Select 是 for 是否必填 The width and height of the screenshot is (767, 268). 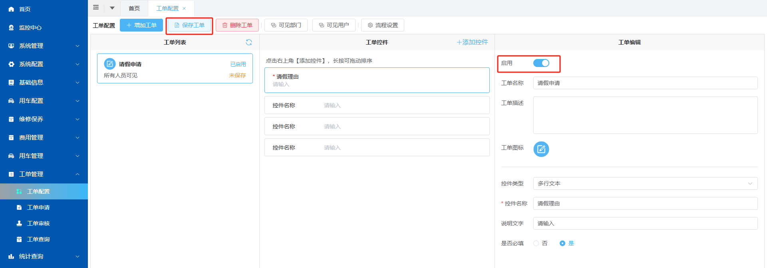pyautogui.click(x=562, y=243)
